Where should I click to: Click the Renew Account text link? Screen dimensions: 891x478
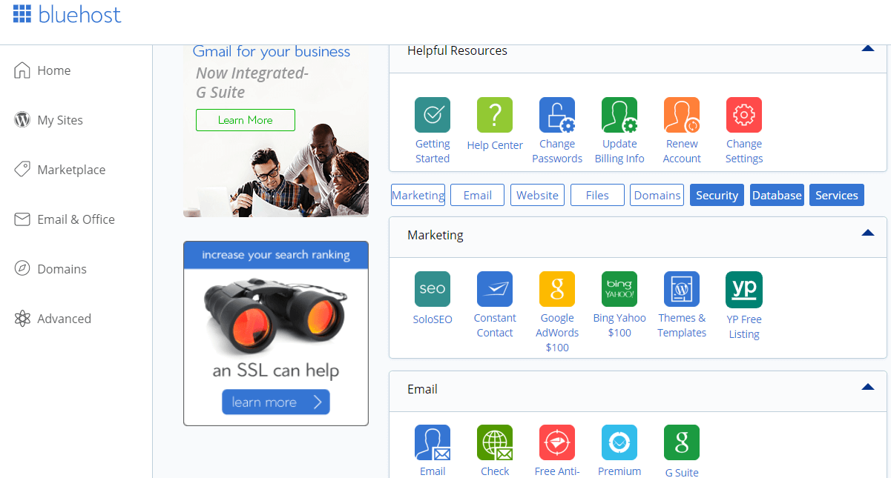(x=682, y=151)
